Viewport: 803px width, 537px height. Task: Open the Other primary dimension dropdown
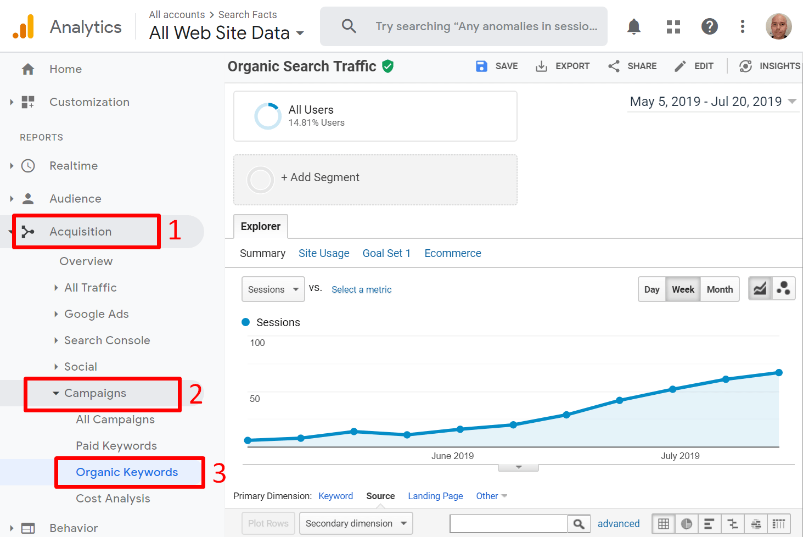coord(491,496)
